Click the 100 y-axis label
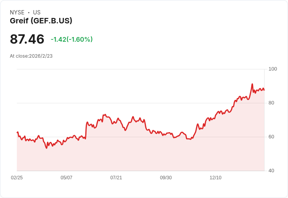This screenshot has height=198, width=288. [x=273, y=69]
